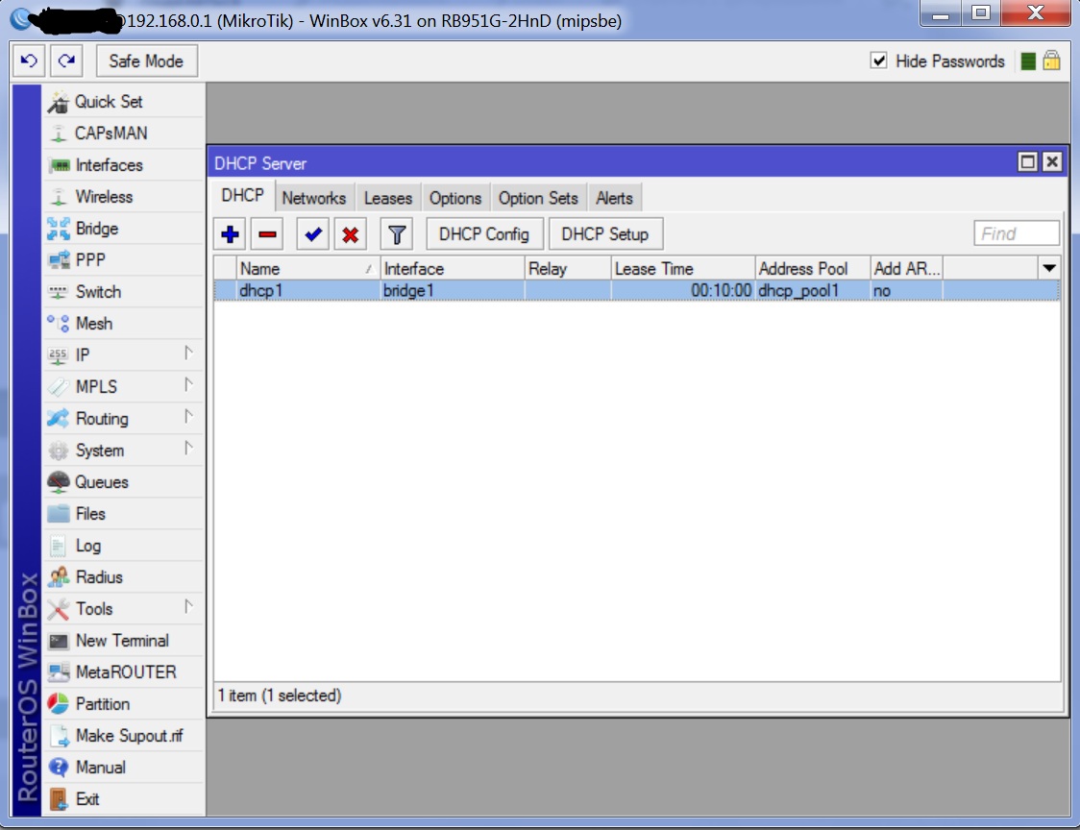Sort by the Lease Time column header
Viewport: 1080px width, 830px height.
[682, 269]
